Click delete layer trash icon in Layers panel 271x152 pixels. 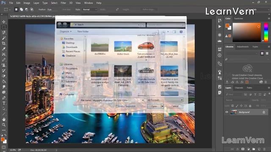tap(264, 149)
